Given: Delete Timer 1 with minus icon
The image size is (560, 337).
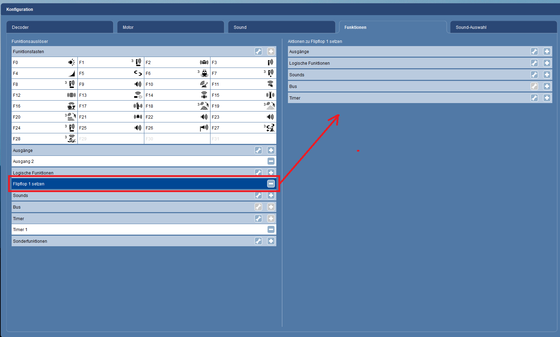Looking at the screenshot, I should click(271, 230).
